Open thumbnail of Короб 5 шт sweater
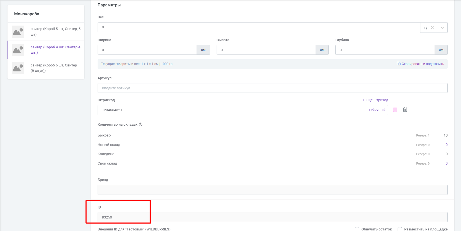The image size is (461, 231). tap(18, 32)
